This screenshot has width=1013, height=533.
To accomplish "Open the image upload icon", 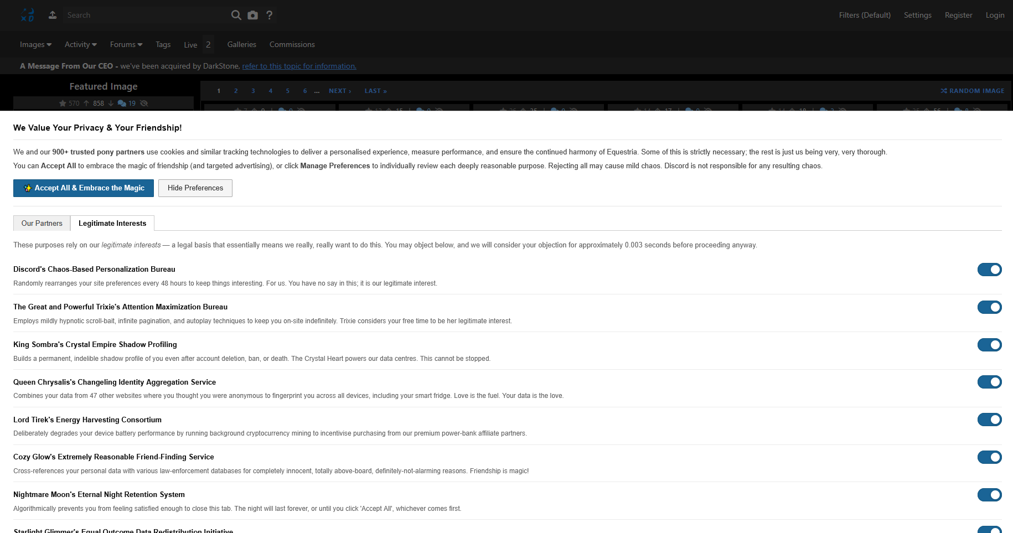I will [x=53, y=15].
